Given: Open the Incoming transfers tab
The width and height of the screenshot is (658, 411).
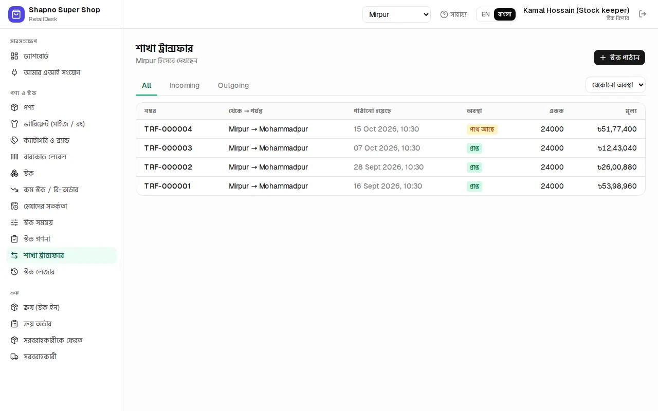Looking at the screenshot, I should click(x=185, y=85).
